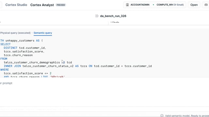Screen dimensions: 209x117
Task: Switch to Physical query (executed) tab
Action: pyautogui.click(x=15, y=33)
